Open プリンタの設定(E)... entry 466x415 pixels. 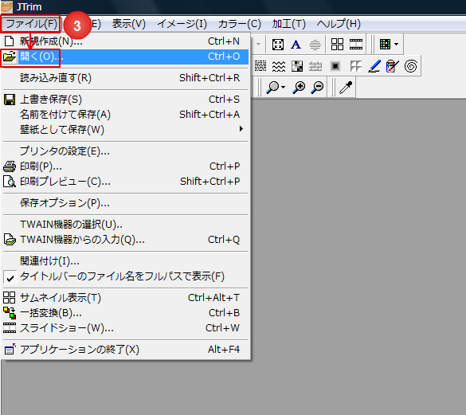[125, 151]
